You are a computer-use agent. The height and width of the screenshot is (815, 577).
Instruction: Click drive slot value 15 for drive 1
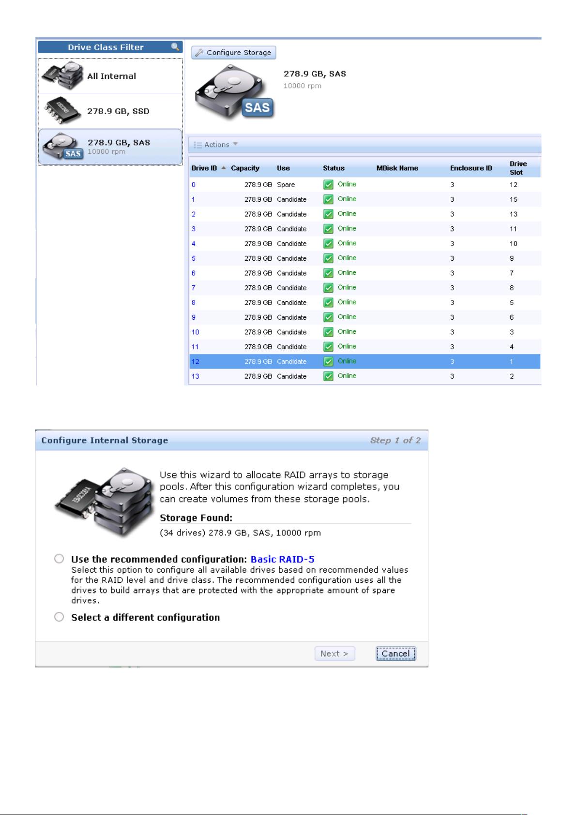pos(513,199)
